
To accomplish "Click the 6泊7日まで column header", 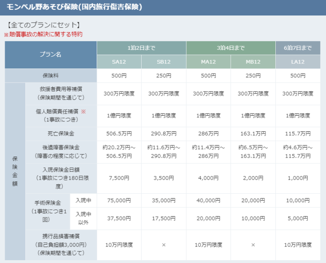I will pos(298,48).
